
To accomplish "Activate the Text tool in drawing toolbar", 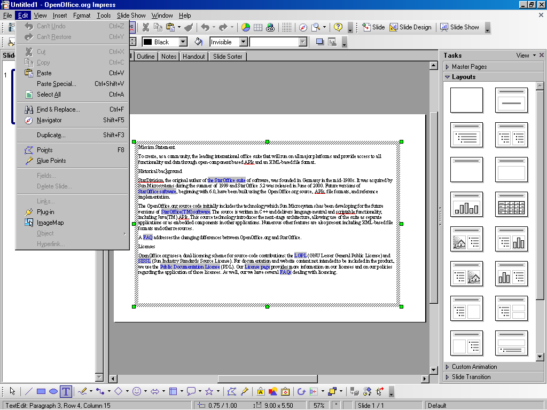I will click(66, 391).
